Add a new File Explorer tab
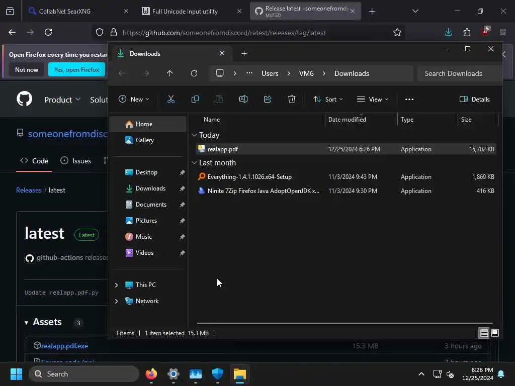The image size is (515, 386). pyautogui.click(x=244, y=53)
